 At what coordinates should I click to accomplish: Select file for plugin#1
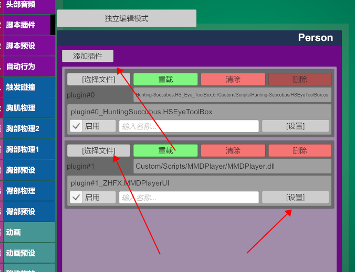tap(99, 150)
